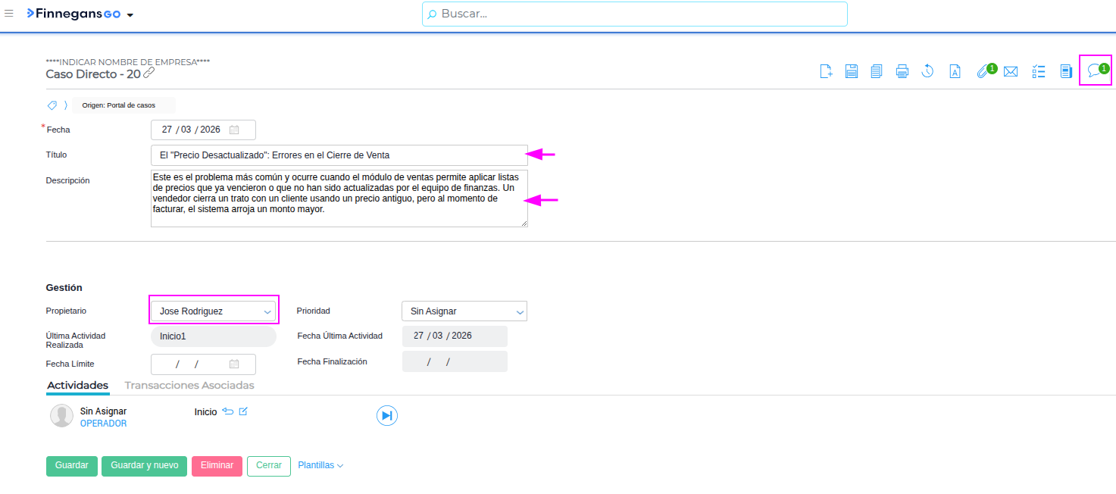This screenshot has height=494, width=1116.
Task: Open the history clock icon
Action: click(x=927, y=71)
